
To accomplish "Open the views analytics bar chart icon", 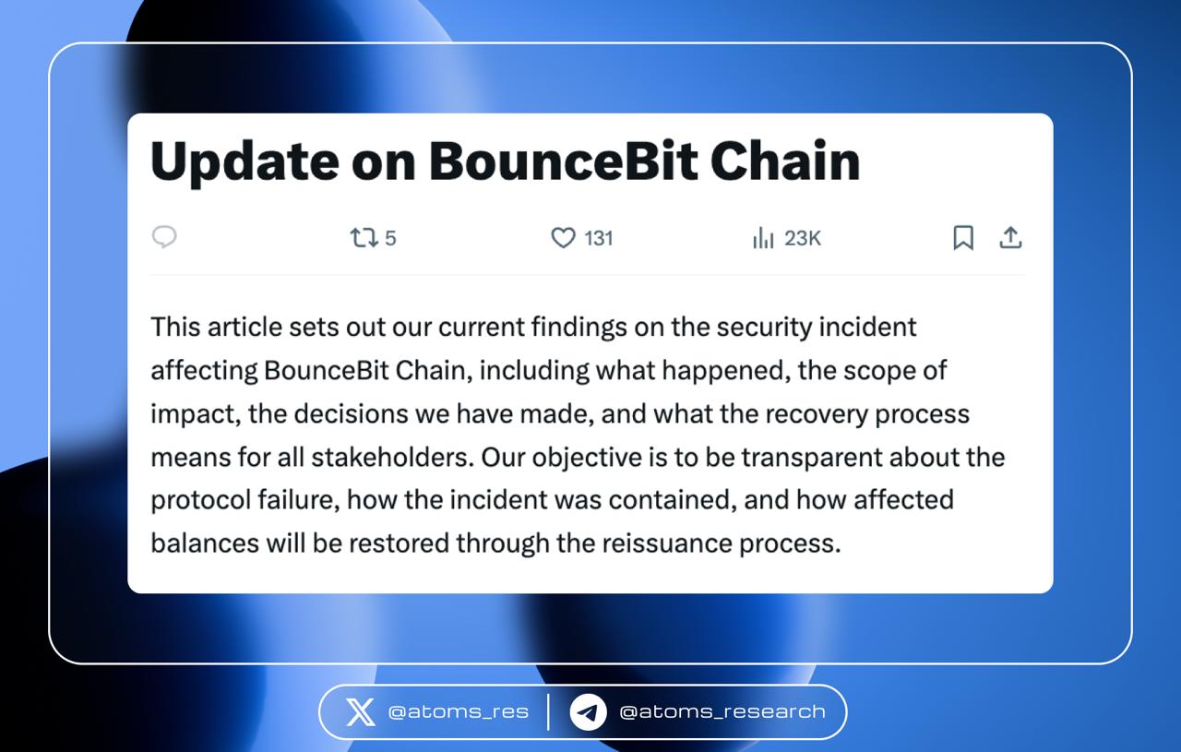I will point(763,238).
